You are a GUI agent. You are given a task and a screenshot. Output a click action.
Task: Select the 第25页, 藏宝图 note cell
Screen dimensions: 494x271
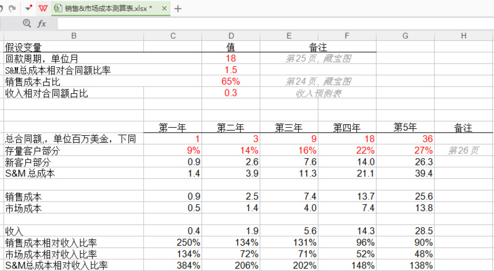coord(318,58)
